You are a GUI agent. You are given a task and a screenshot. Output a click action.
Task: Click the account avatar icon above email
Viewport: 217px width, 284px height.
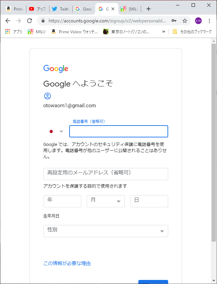tap(47, 96)
